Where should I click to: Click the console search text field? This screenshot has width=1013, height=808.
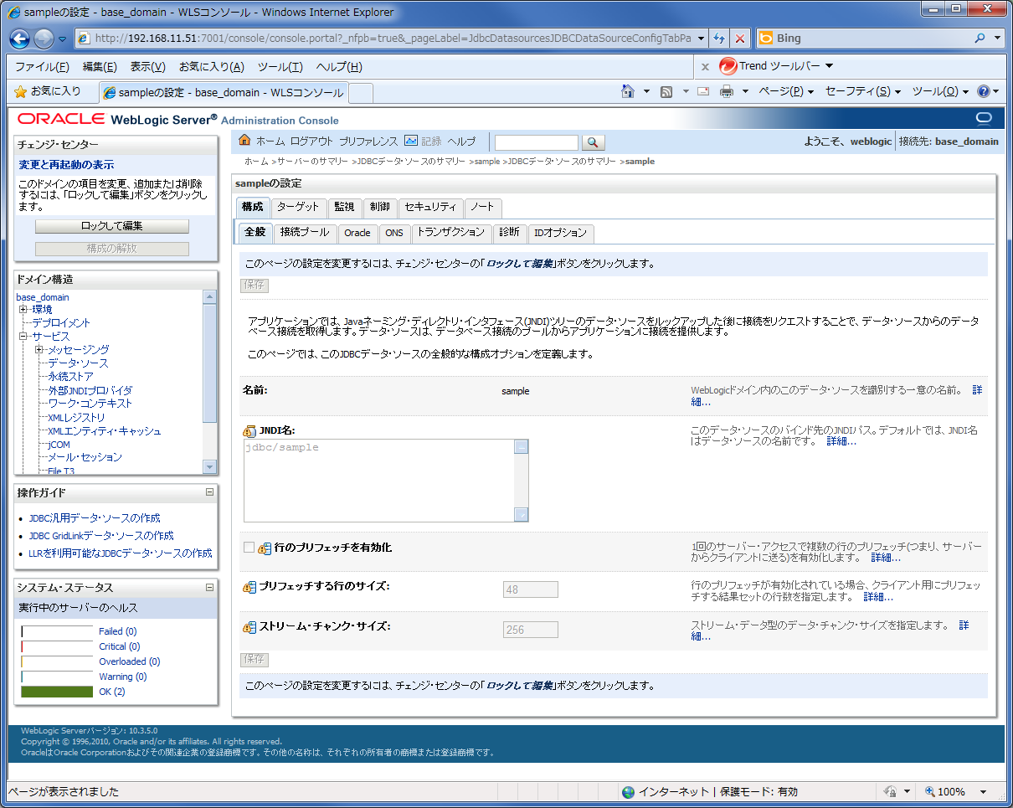537,142
